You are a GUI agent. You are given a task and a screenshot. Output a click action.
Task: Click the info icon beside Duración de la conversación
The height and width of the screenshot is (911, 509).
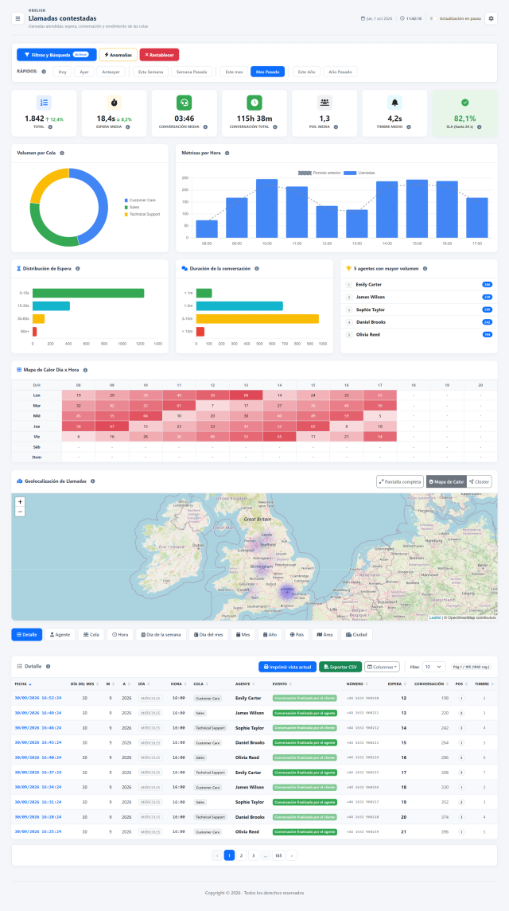[x=256, y=268]
